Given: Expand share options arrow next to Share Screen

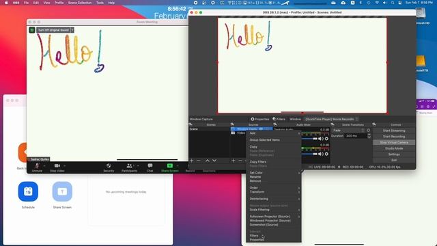Looking at the screenshot, I should pyautogui.click(x=178, y=165).
